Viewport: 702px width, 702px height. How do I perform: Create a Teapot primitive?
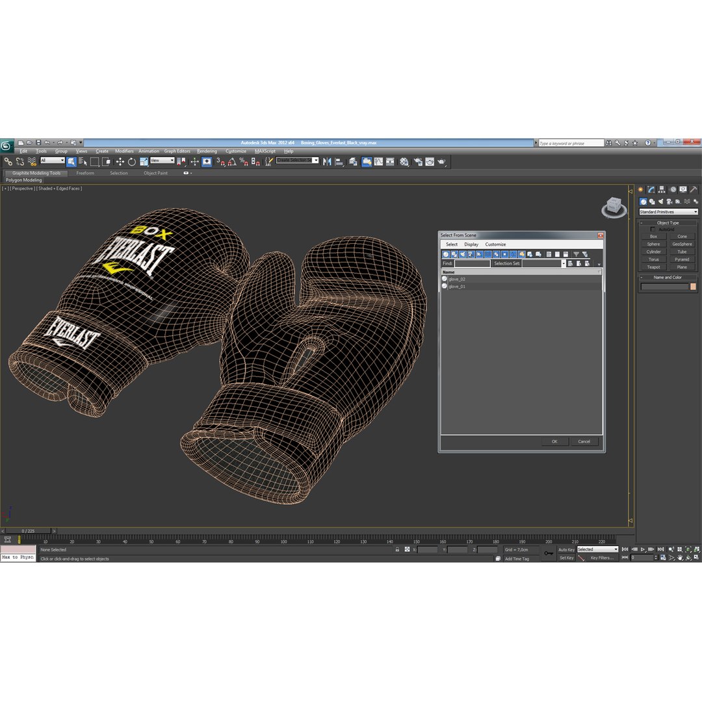(x=653, y=267)
